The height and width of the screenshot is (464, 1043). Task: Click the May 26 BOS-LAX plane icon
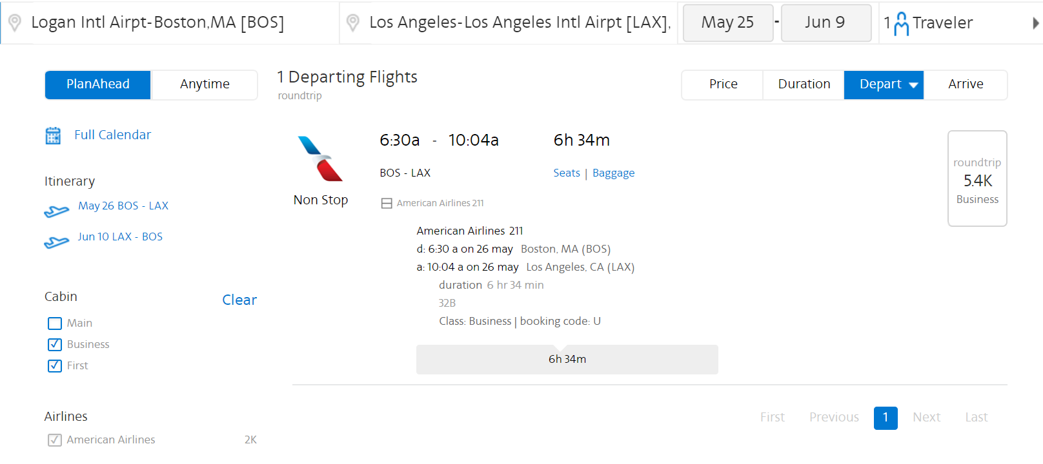57,211
